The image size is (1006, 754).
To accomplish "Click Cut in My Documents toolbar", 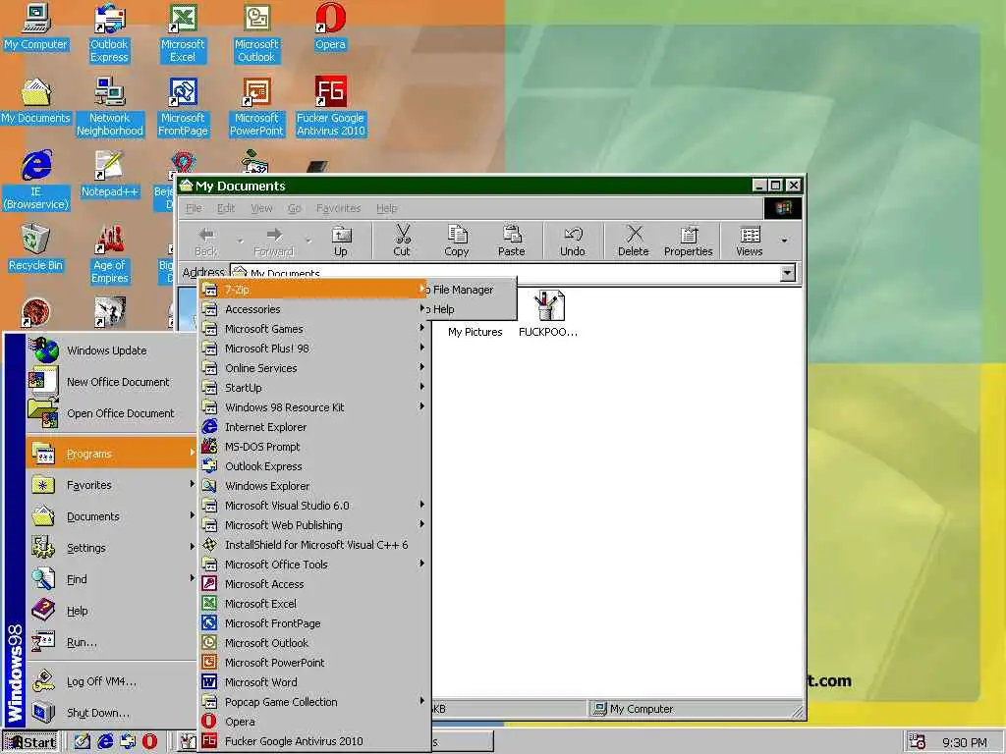I will point(402,242).
